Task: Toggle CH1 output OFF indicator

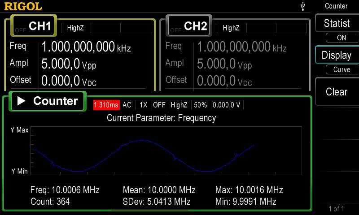Action: [x=20, y=30]
